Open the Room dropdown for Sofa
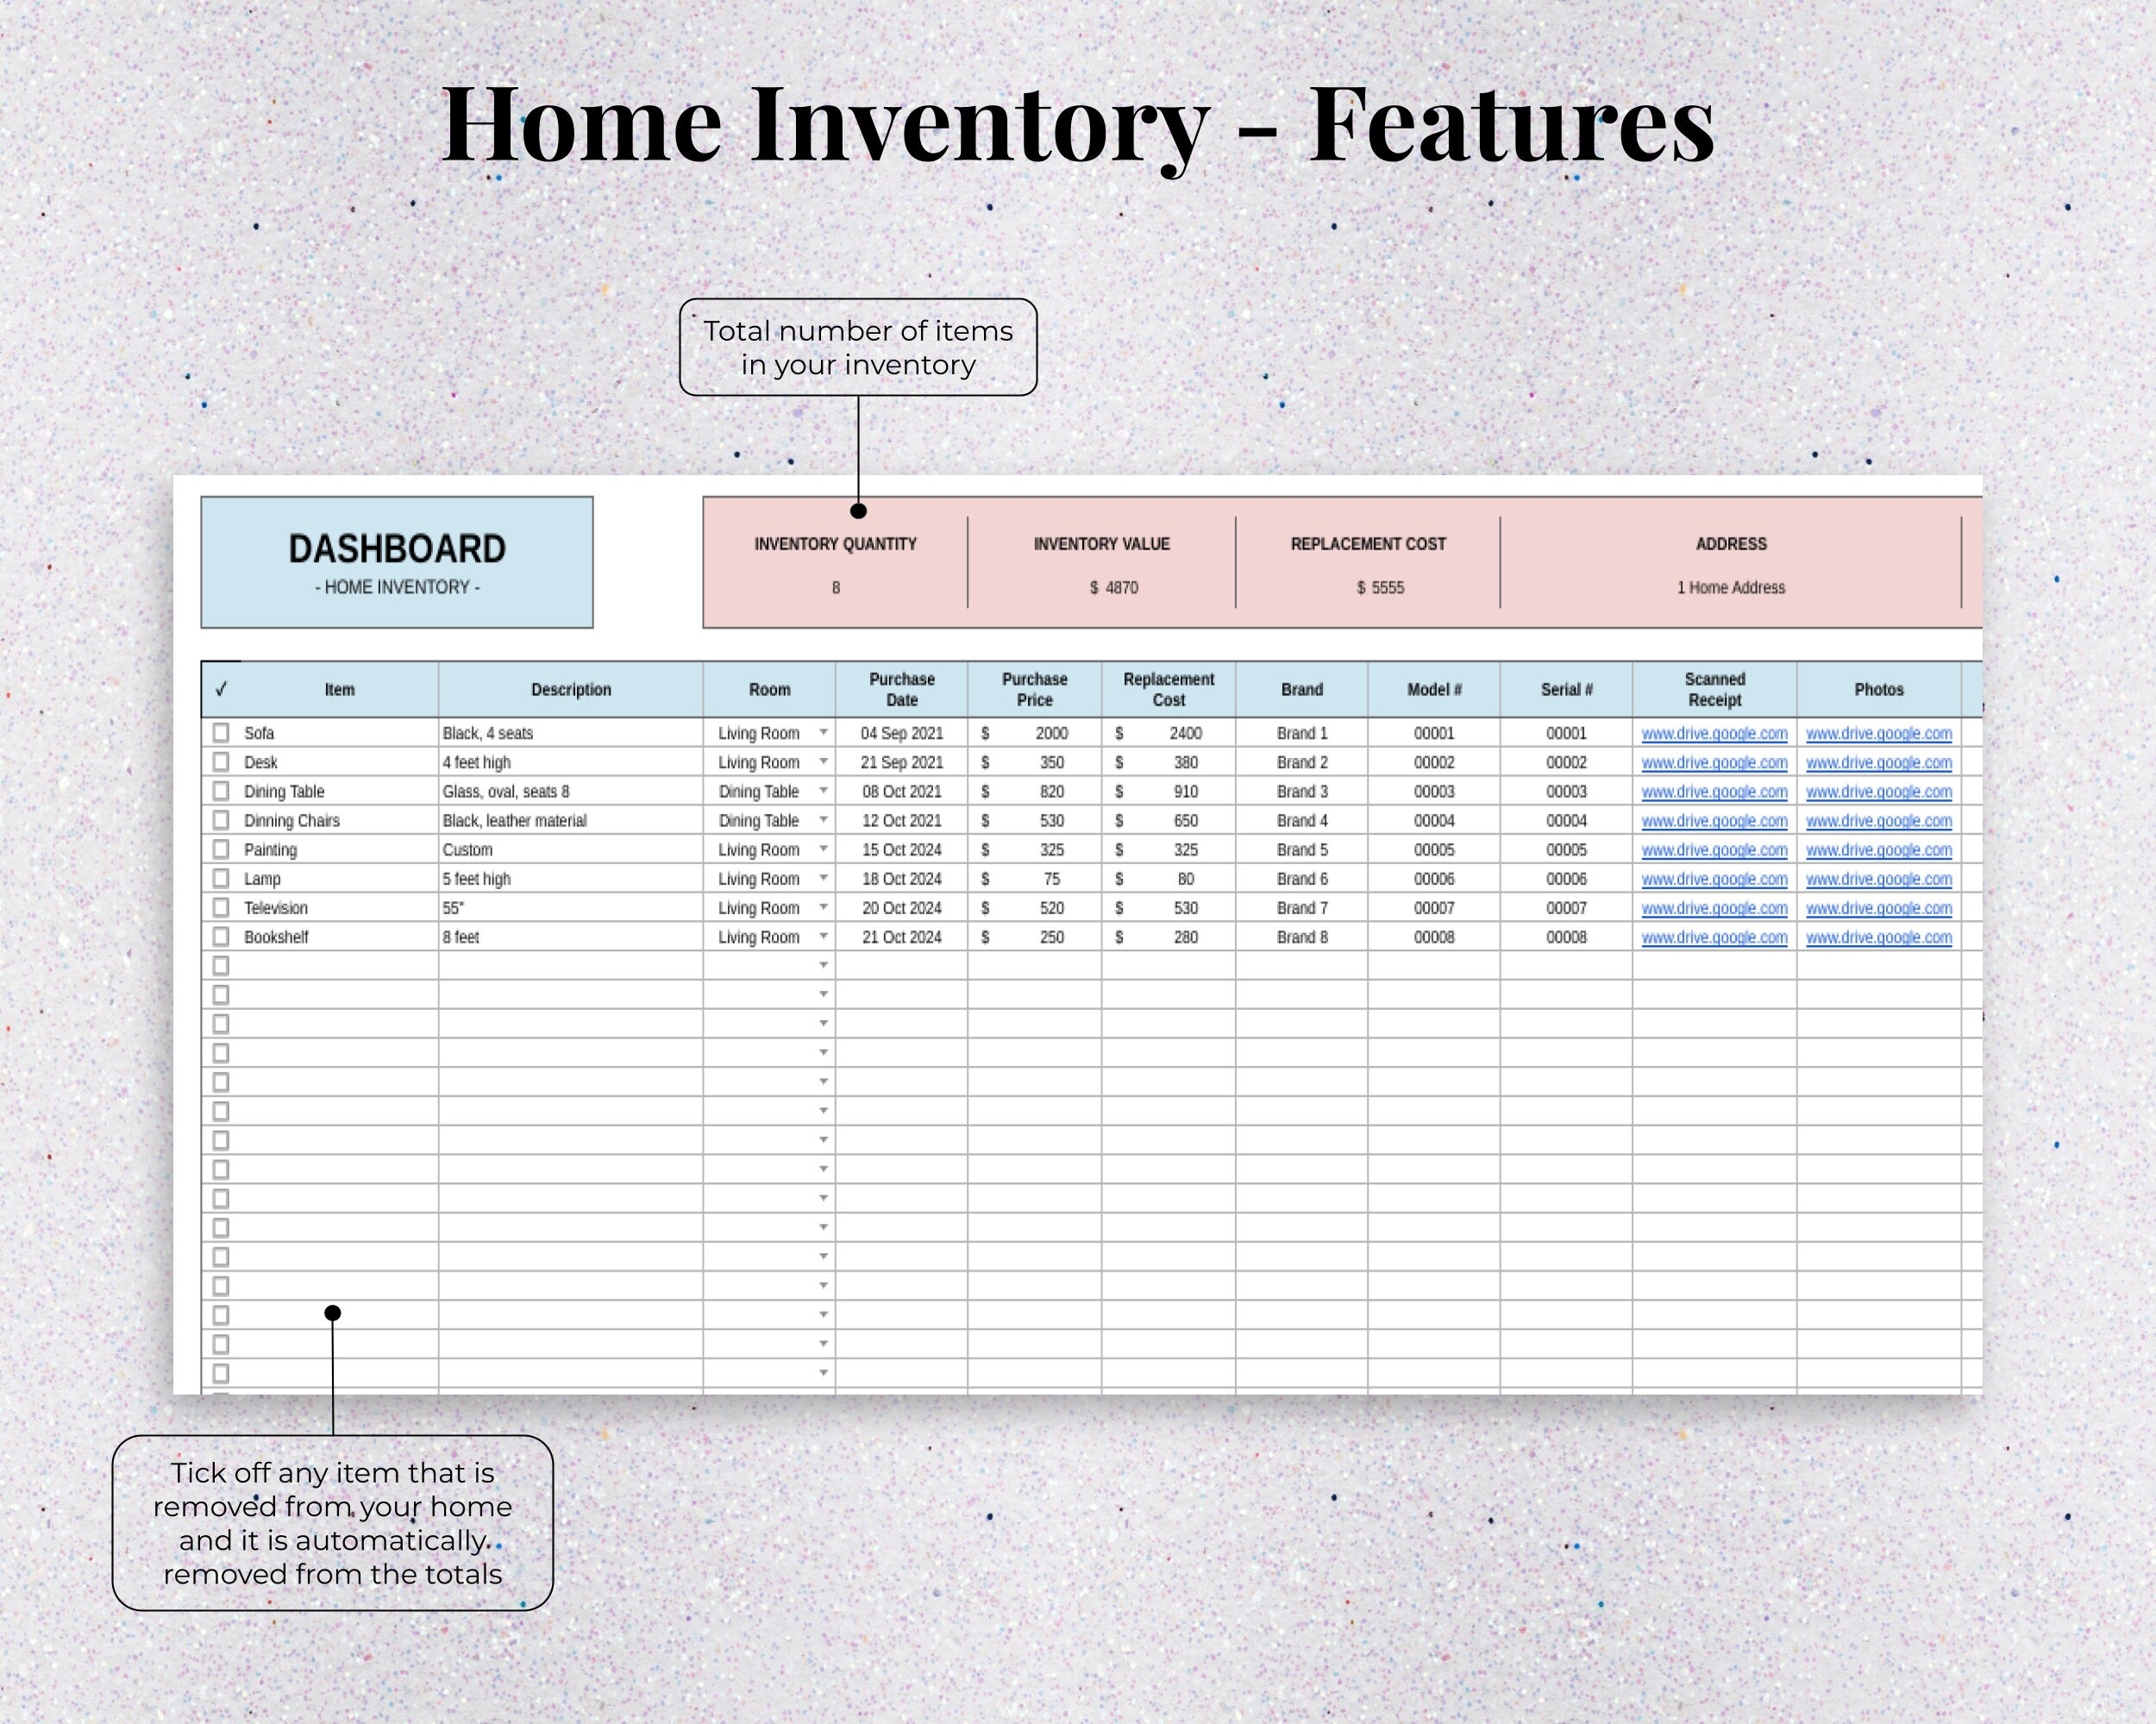Screen dimensions: 2156x1724 [823, 733]
